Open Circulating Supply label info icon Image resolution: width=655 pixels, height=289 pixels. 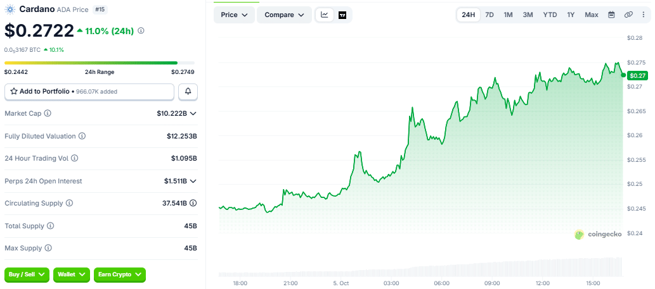pyautogui.click(x=69, y=203)
